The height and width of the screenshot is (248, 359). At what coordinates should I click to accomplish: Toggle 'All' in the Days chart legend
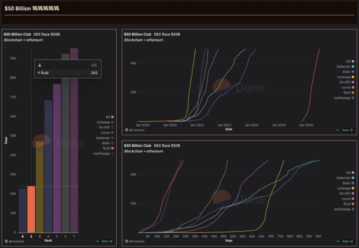pyautogui.click(x=350, y=172)
